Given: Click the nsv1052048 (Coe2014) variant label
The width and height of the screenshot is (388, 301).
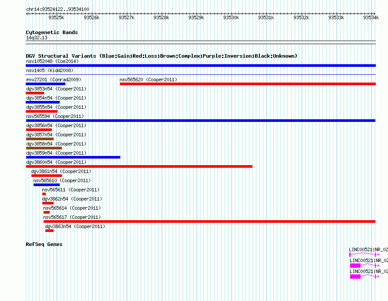Looking at the screenshot, I should point(52,61).
